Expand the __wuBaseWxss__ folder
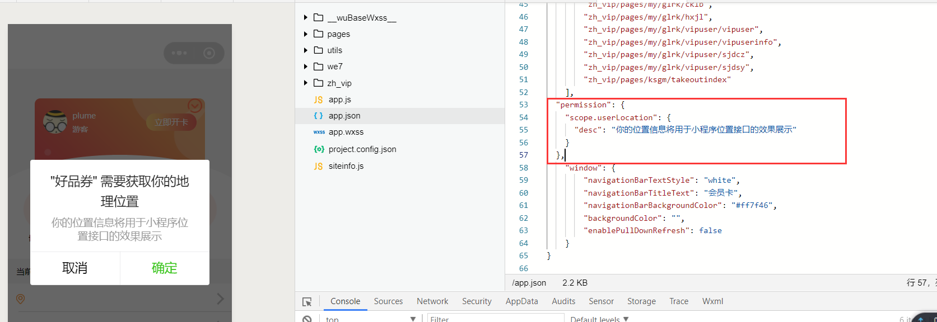The width and height of the screenshot is (937, 322). tap(306, 18)
